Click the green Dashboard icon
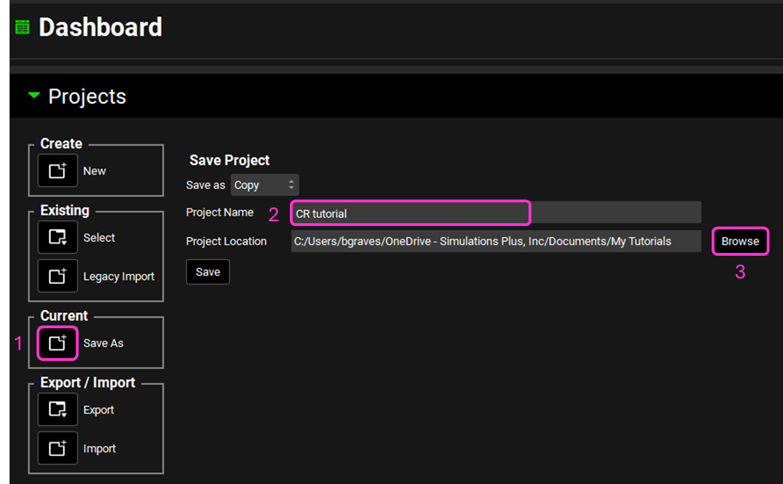783x484 pixels. pyautogui.click(x=22, y=27)
